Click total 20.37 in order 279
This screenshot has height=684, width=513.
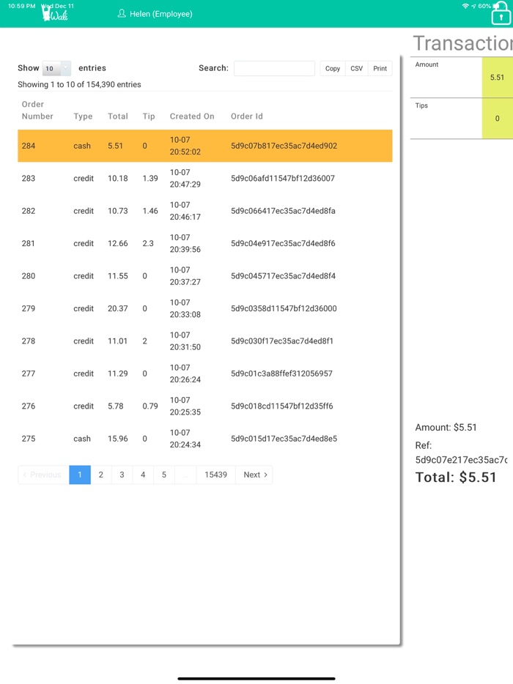pos(118,308)
